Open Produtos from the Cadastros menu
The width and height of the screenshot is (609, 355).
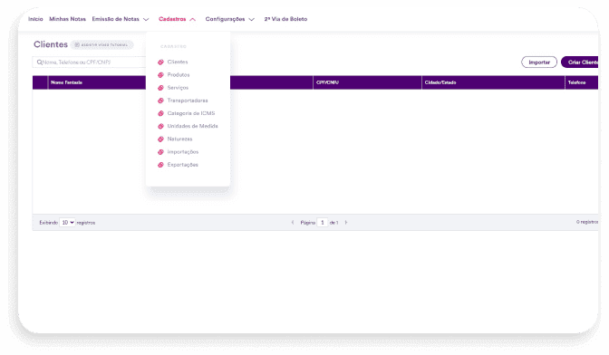tap(179, 75)
